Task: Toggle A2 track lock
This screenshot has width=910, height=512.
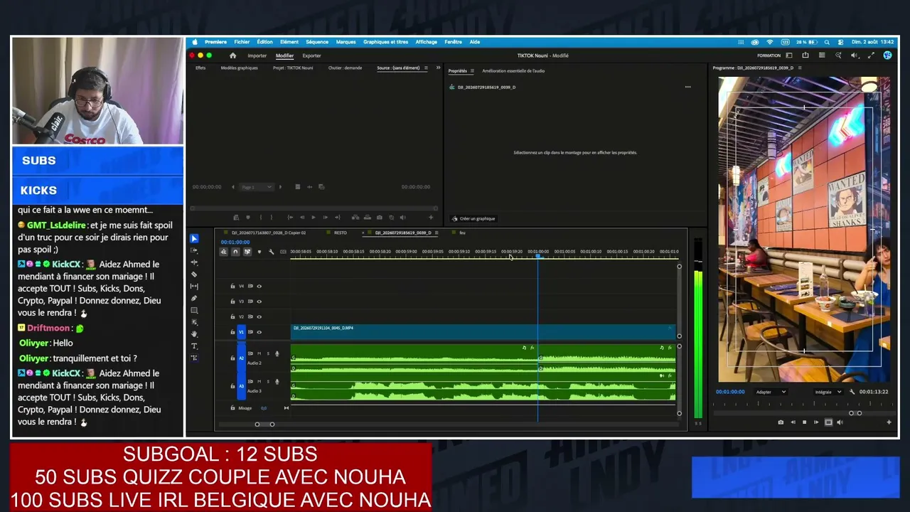Action: (x=232, y=358)
